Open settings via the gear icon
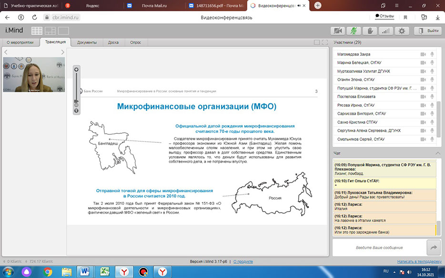This screenshot has width=445, height=278. click(402, 31)
